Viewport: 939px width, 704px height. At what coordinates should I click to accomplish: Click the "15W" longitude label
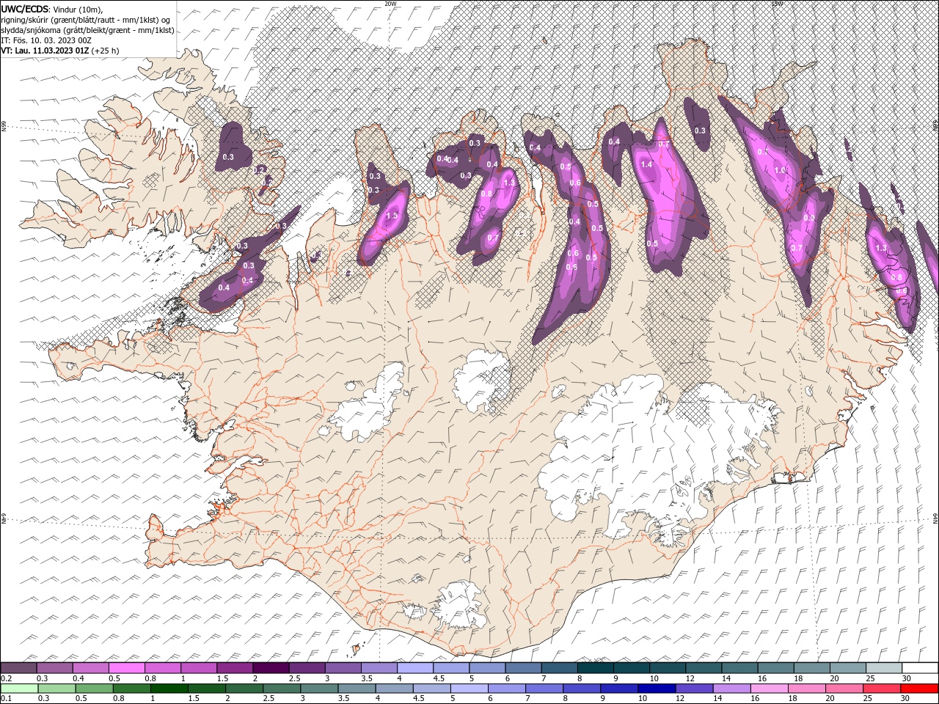778,4
